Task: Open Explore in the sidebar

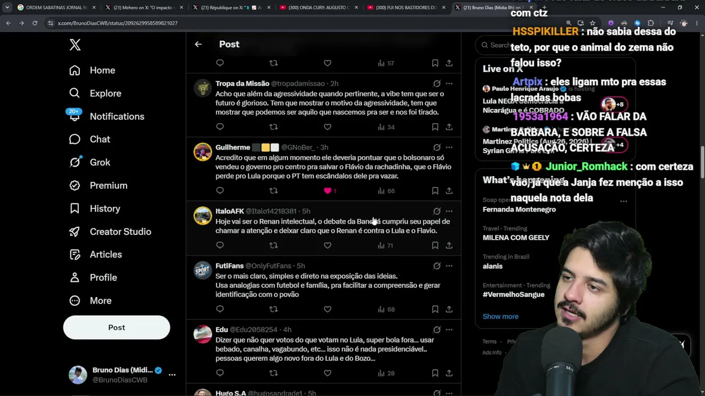Action: click(x=95, y=94)
